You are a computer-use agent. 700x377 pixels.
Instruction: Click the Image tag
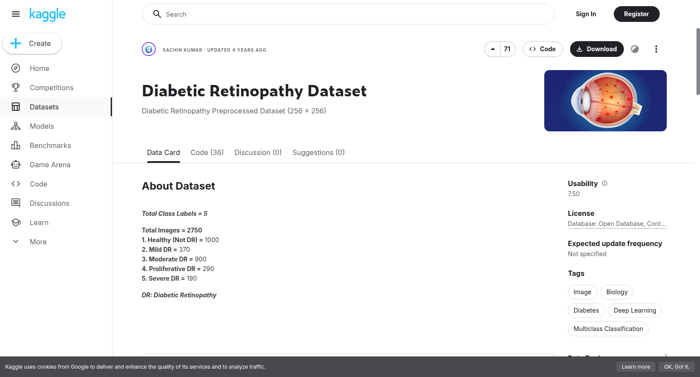pos(582,292)
